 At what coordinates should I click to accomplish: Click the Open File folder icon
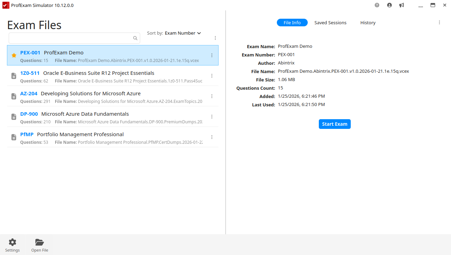coord(40,242)
